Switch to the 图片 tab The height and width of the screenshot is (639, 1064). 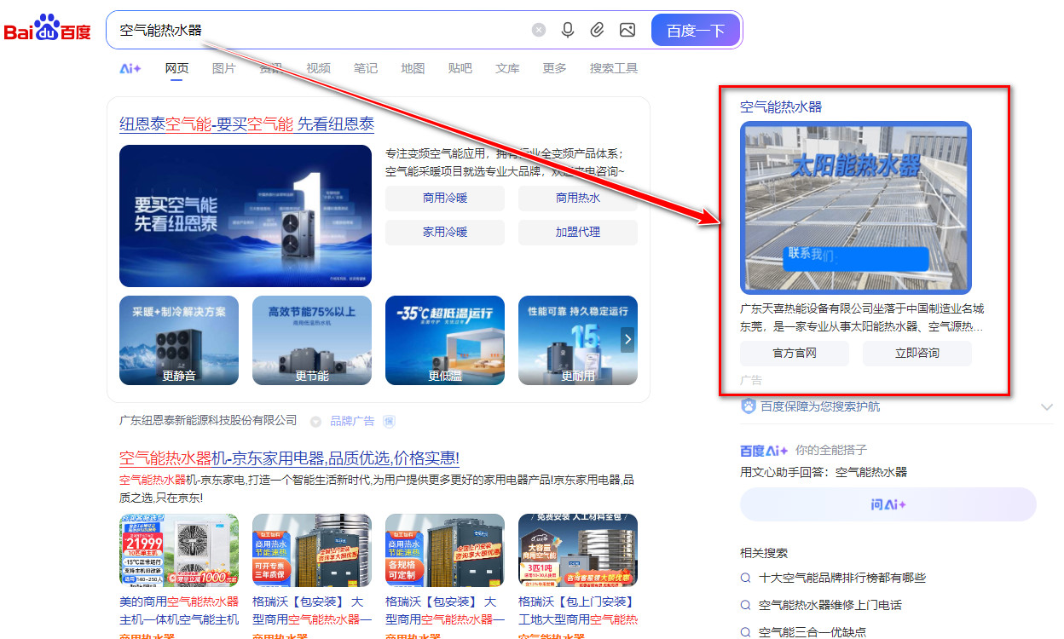coord(223,68)
